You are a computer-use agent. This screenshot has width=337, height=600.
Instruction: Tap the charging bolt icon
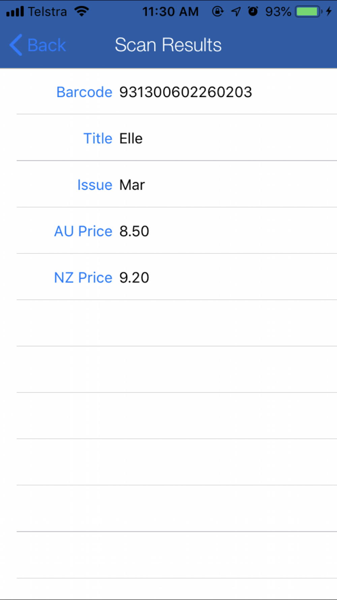[329, 11]
